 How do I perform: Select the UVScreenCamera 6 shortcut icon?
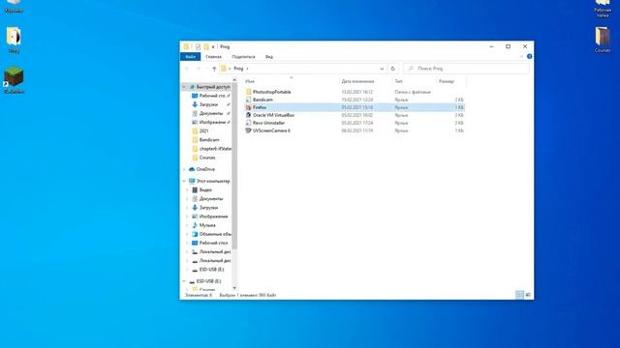coord(248,130)
